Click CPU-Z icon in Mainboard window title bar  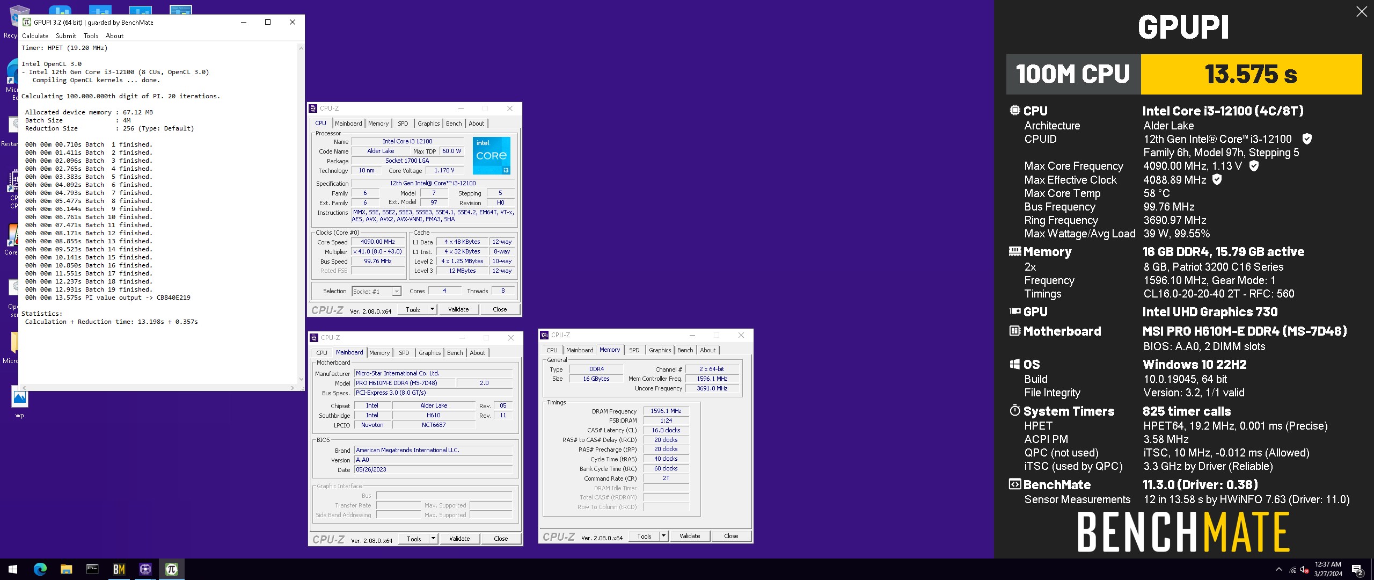(x=314, y=338)
